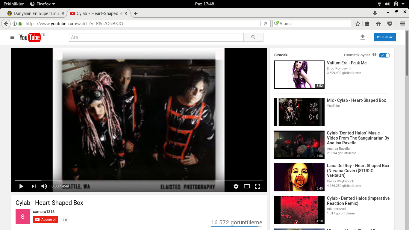Enter fullscreen video mode
Viewport: 409px width, 230px height.
click(x=257, y=186)
